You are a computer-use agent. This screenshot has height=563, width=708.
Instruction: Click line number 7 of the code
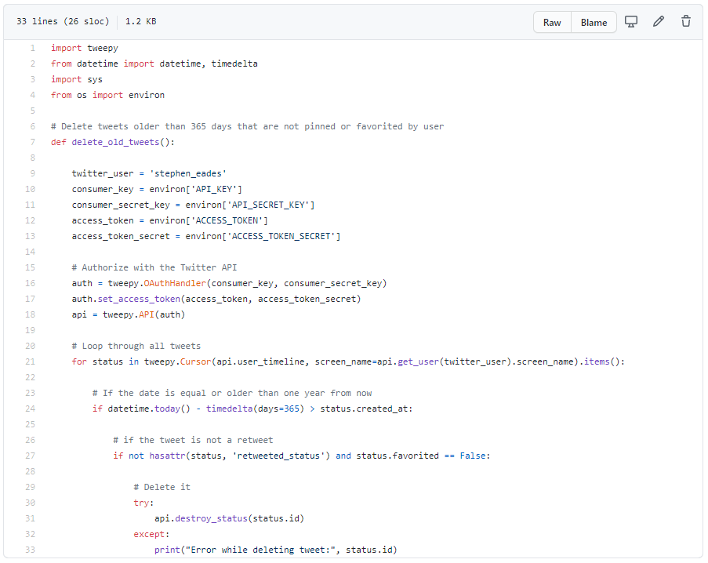(x=32, y=142)
